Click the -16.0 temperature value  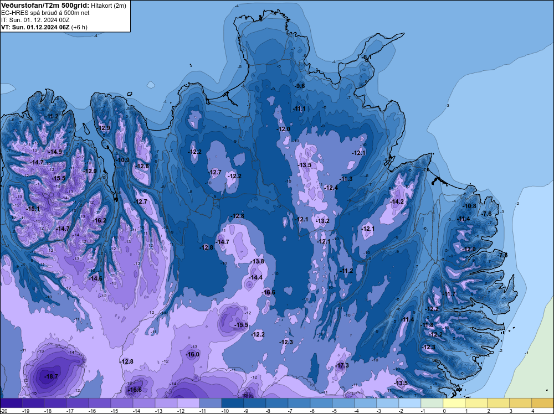[193, 354]
